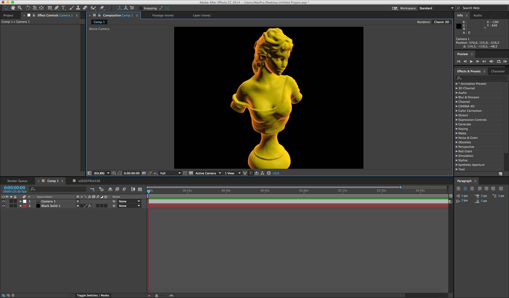Open Camera 1 parent dropdown
The image size is (509, 298).
[129, 201]
